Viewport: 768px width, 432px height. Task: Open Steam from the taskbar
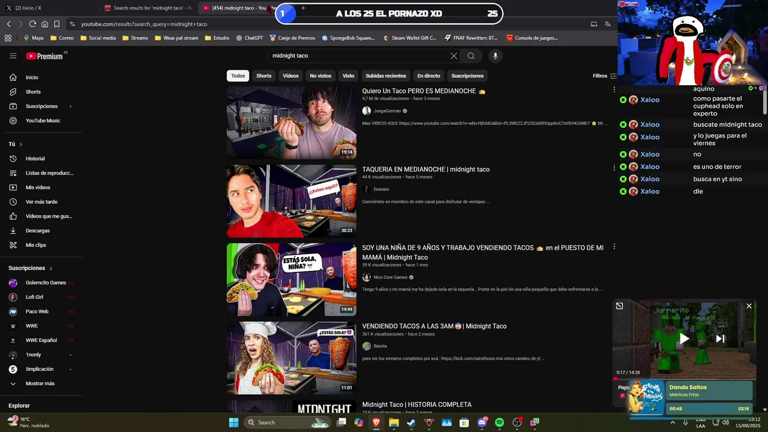411,422
